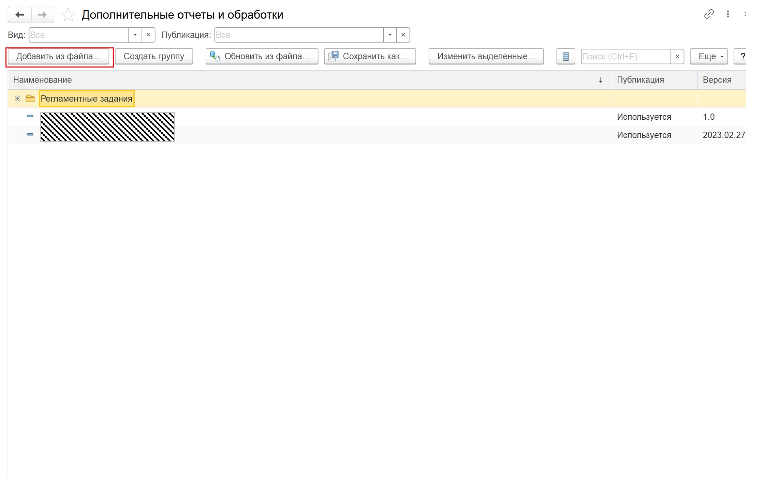The image size is (766, 489).
Task: Click the back navigation arrow
Action: (x=20, y=15)
